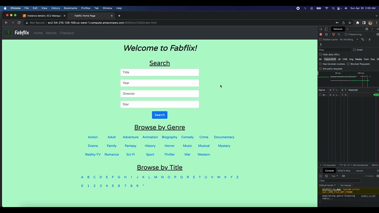Click the DevTools inspect element icon
Image resolution: width=379 pixels, height=213 pixels.
click(x=321, y=29)
